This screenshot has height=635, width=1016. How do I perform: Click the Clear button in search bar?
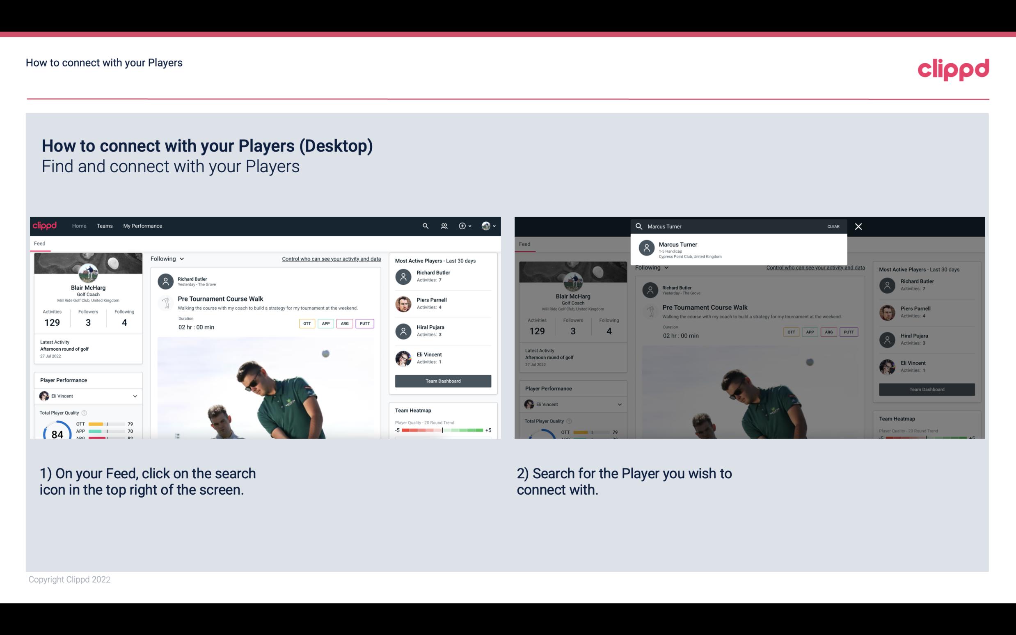[833, 226]
